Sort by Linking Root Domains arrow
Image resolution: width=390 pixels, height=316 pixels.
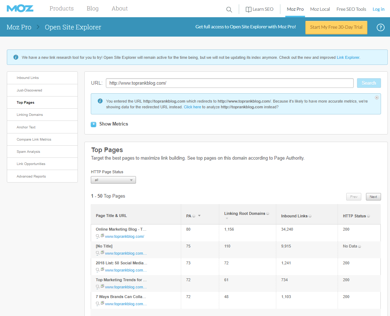pyautogui.click(x=227, y=218)
